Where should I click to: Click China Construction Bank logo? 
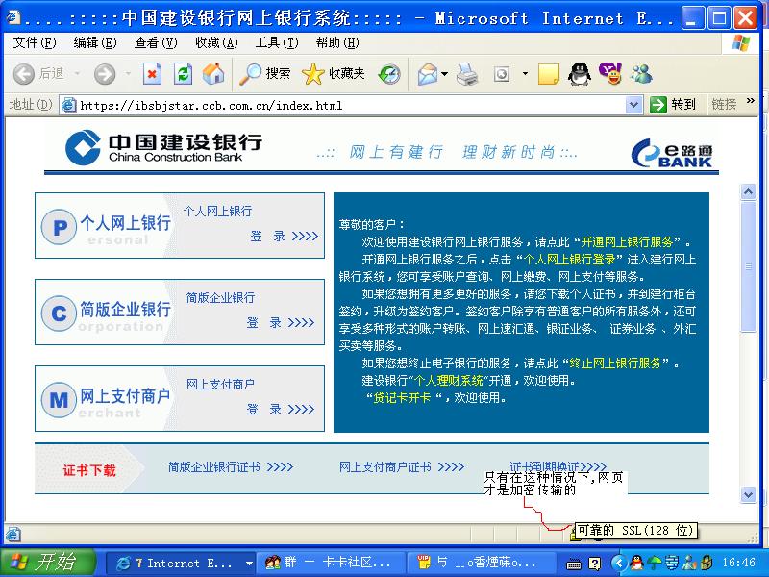coord(163,148)
